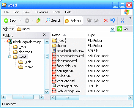Select vbaData.xml file icon

[54, 81]
